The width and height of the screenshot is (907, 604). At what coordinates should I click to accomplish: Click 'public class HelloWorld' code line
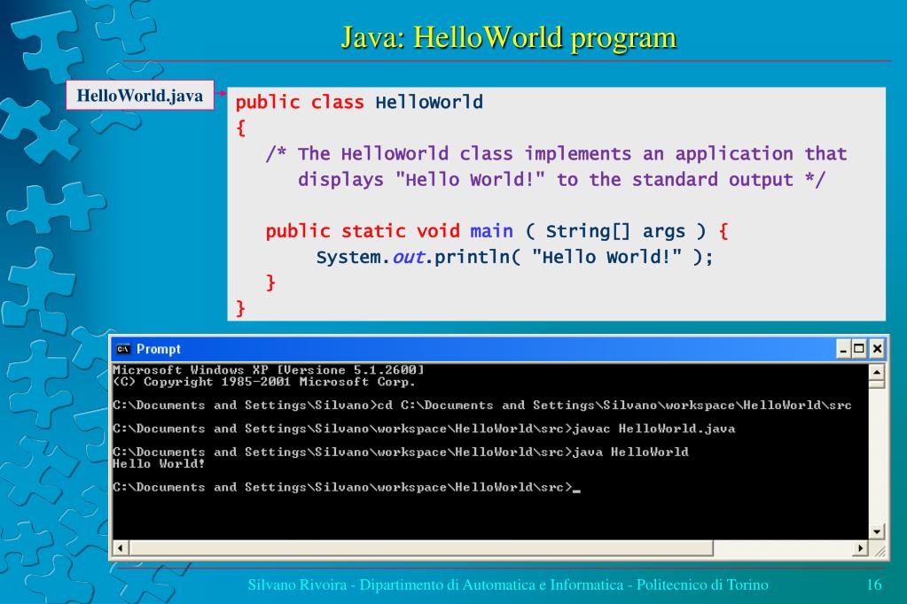click(x=359, y=103)
